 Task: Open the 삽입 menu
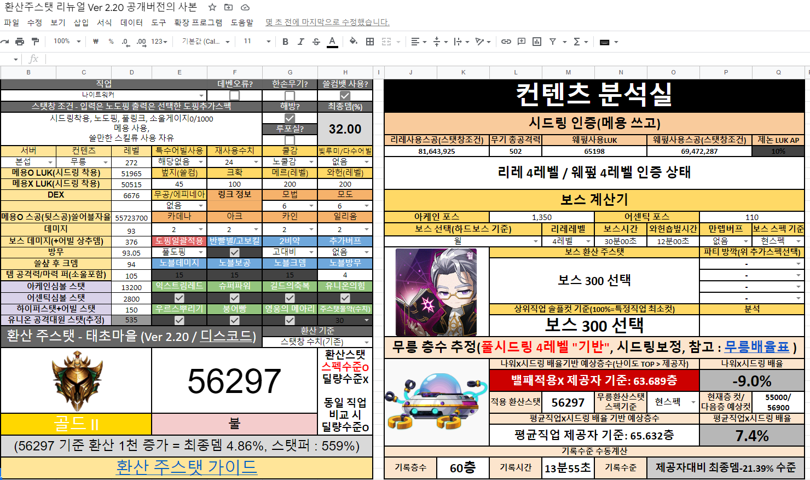click(x=81, y=22)
